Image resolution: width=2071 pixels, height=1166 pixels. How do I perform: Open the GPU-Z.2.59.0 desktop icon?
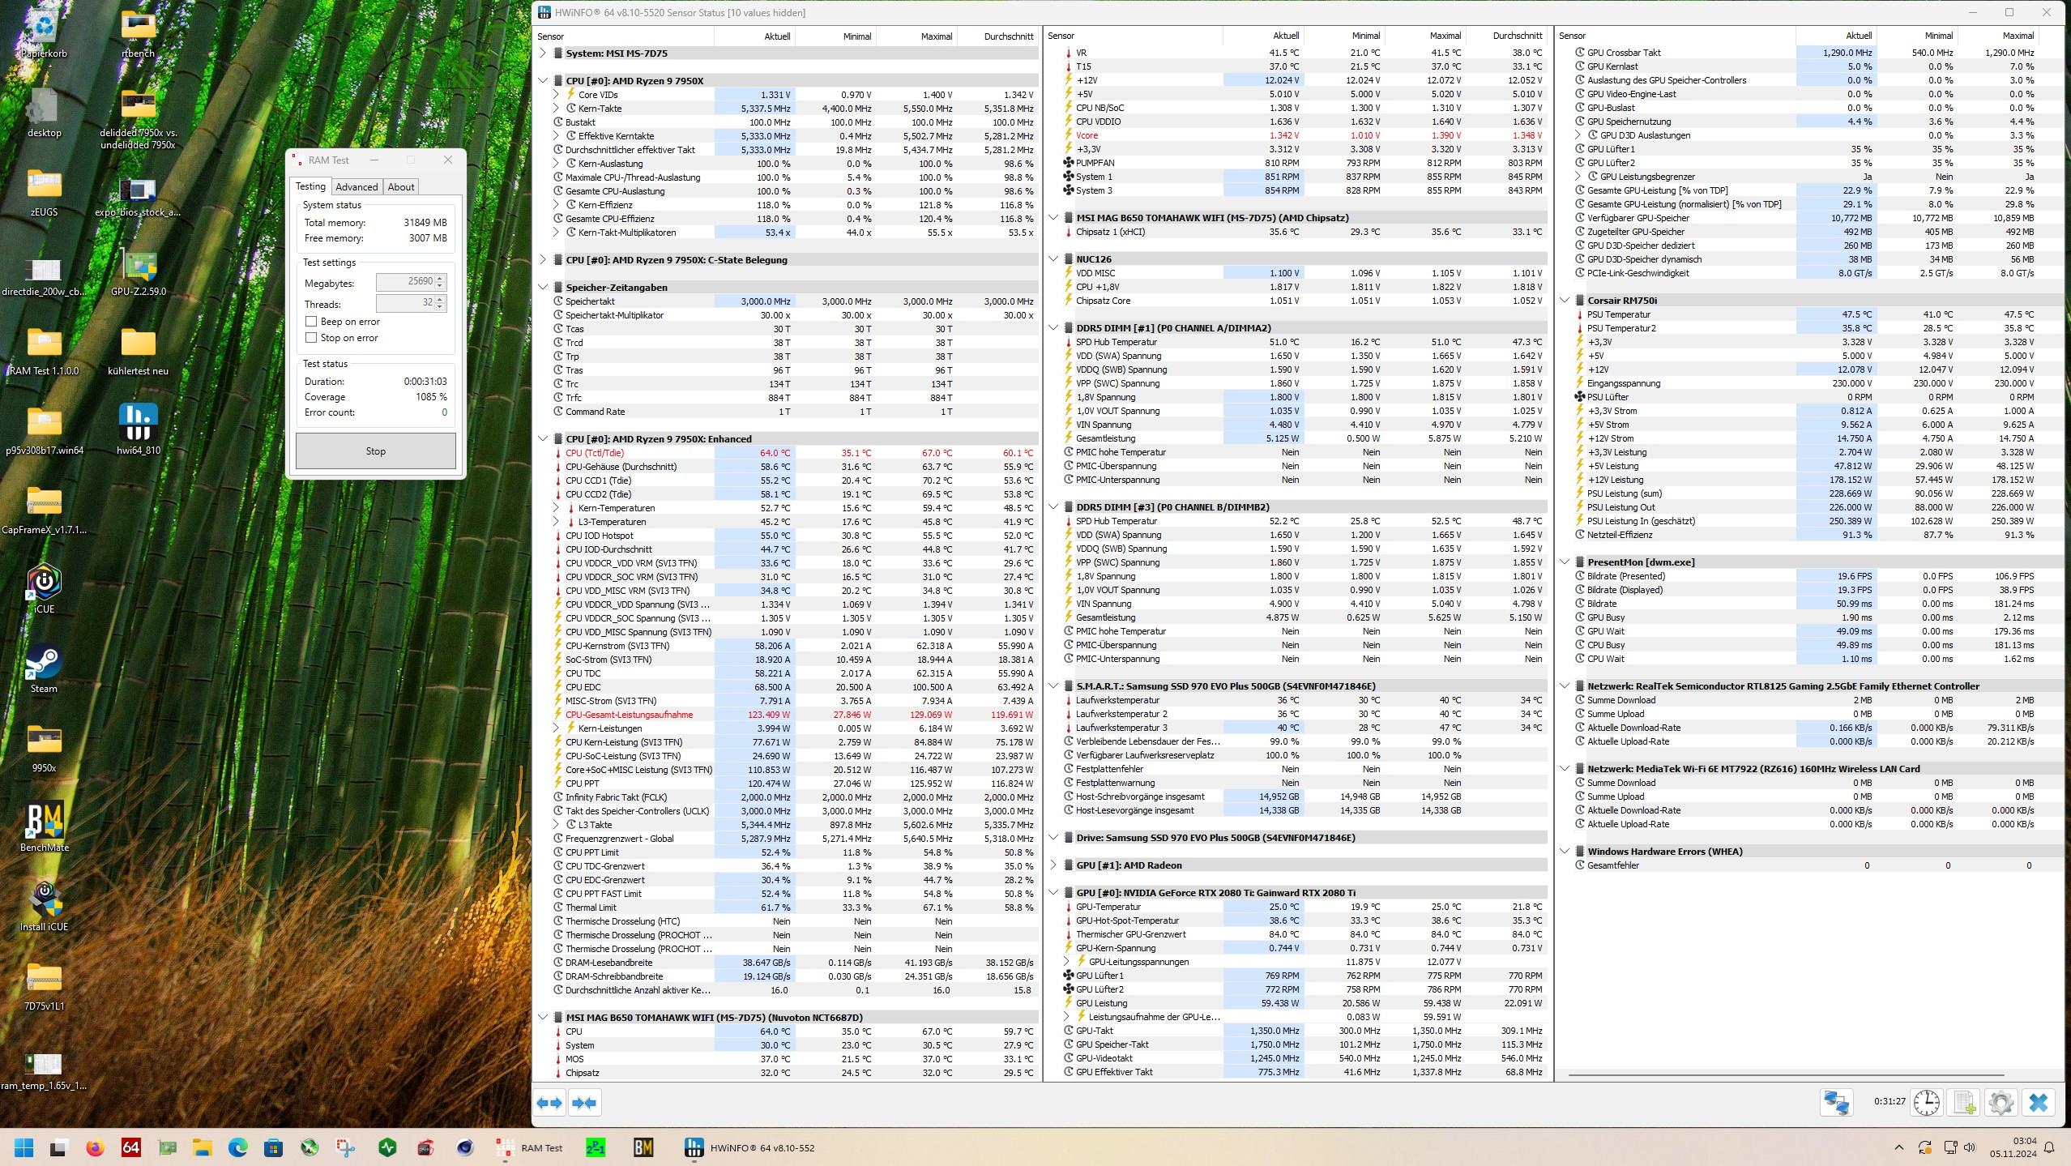click(138, 273)
